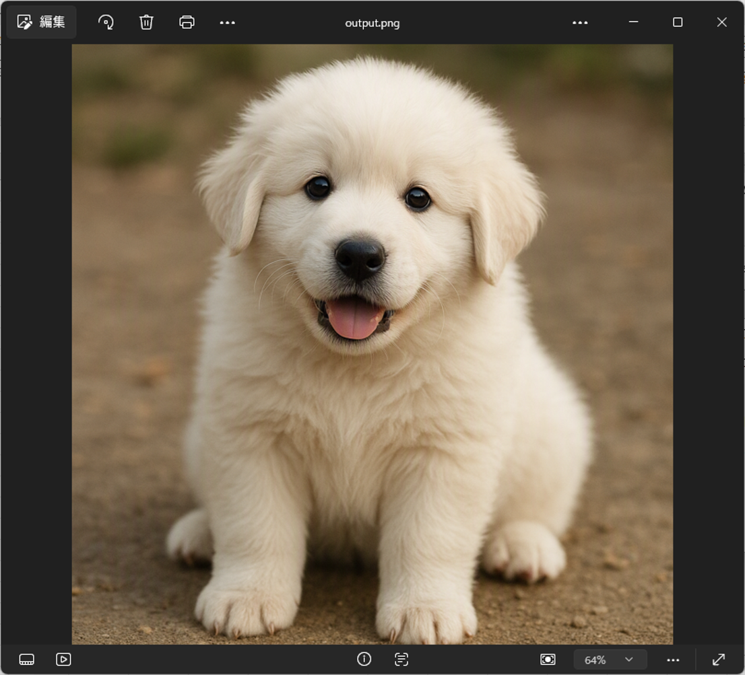Open the ellipsis menu right of output.png
This screenshot has width=745, height=675.
pos(580,22)
